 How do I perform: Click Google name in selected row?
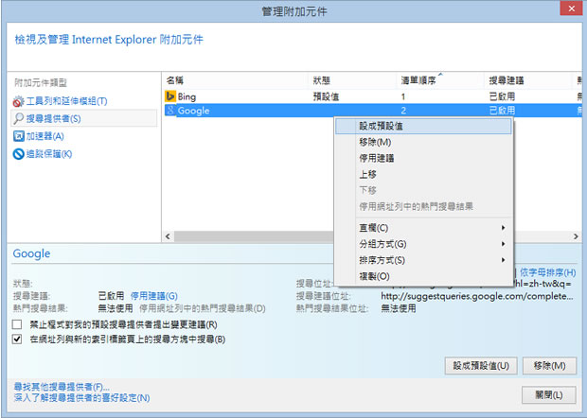pos(193,111)
